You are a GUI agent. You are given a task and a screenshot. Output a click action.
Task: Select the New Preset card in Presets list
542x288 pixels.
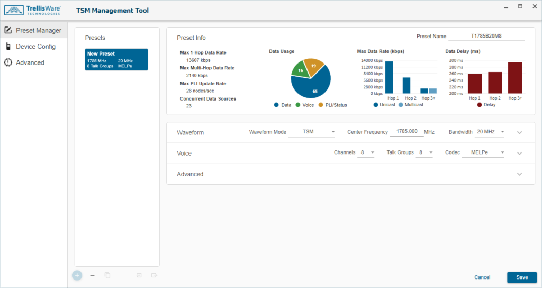click(x=116, y=59)
